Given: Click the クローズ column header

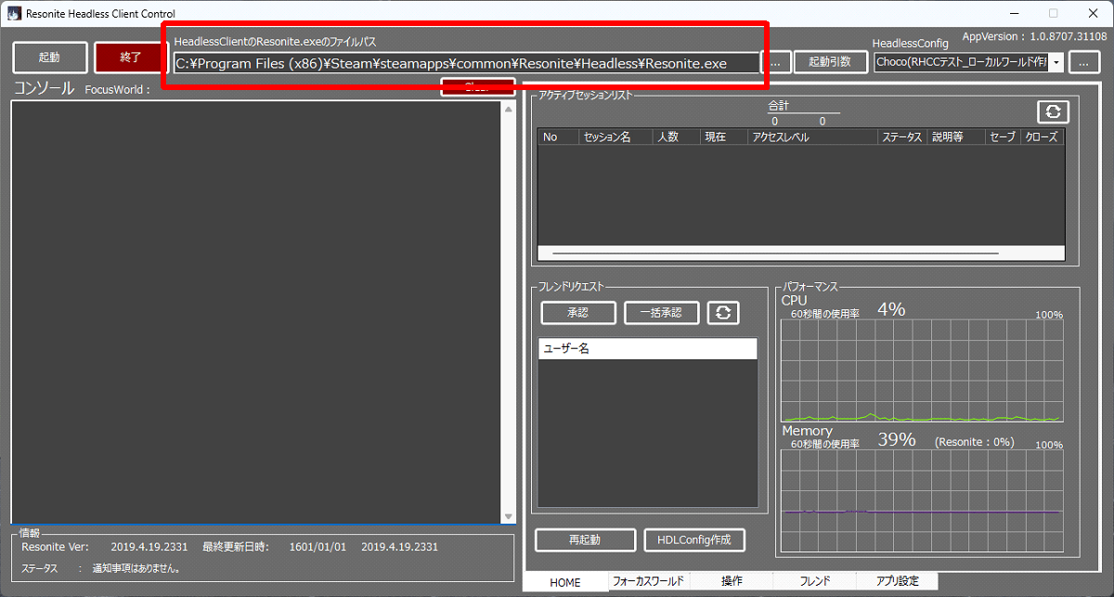Looking at the screenshot, I should tap(1042, 136).
